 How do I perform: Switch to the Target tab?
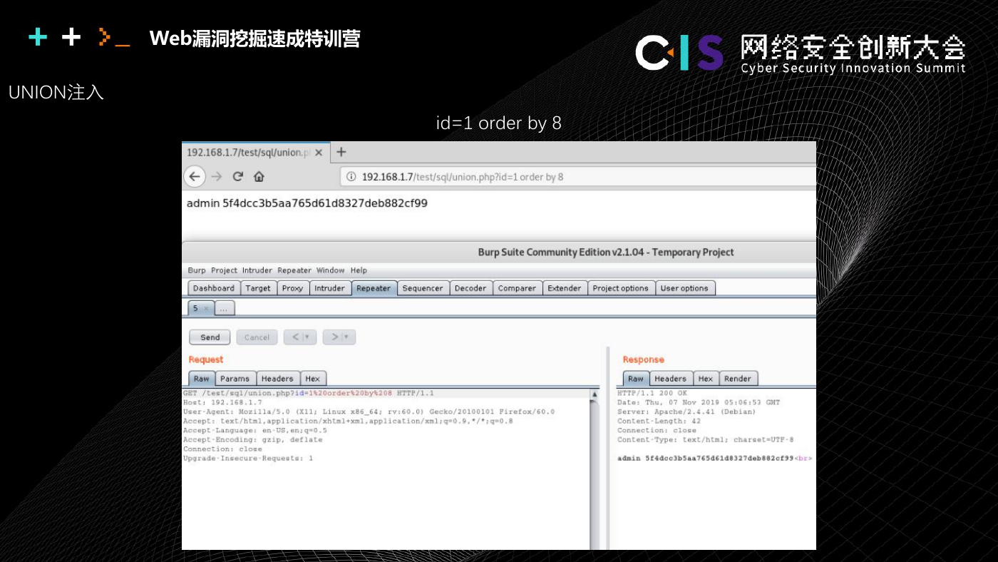click(258, 288)
